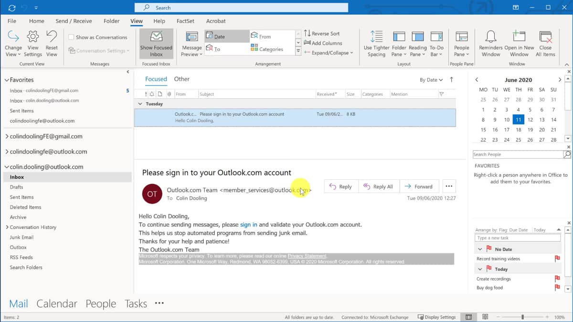Open the Junk Email folder
The image size is (573, 322).
pyautogui.click(x=21, y=237)
